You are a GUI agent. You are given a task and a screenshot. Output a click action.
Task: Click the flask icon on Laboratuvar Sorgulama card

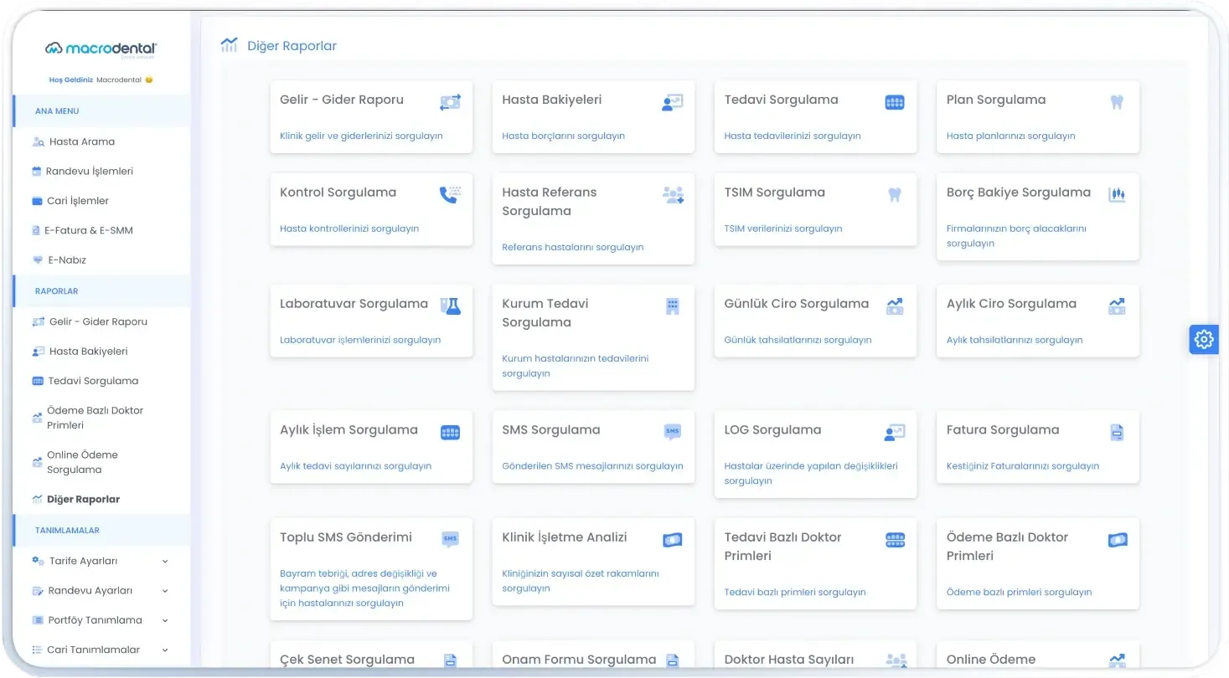click(451, 306)
